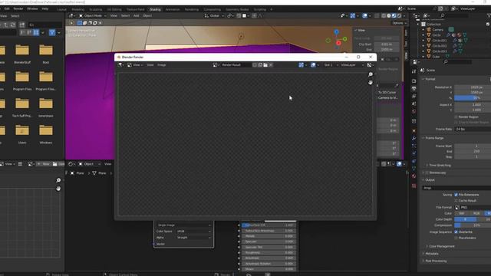Toggle the Overwrite checkbox
The height and width of the screenshot is (276, 491).
pos(456,232)
